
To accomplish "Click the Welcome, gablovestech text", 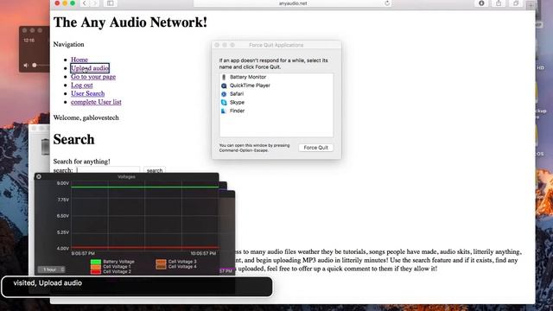I will pyautogui.click(x=86, y=117).
